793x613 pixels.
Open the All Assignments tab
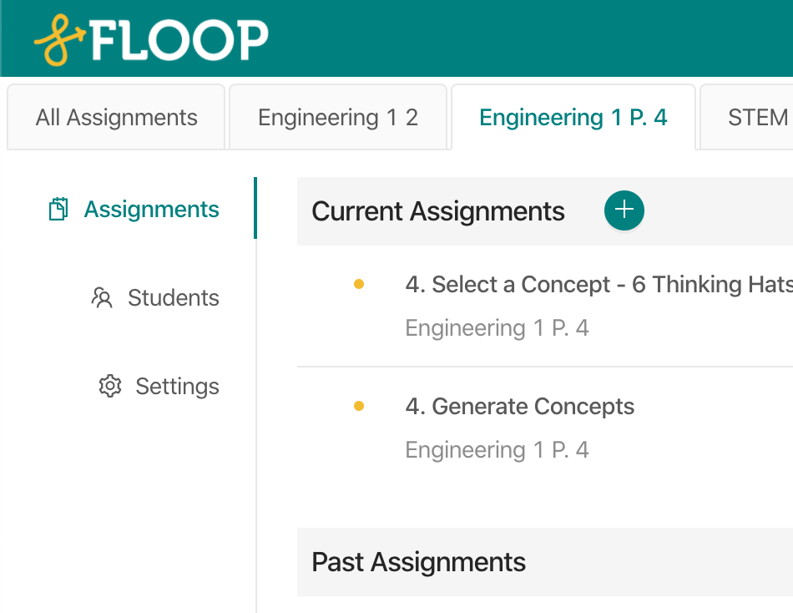116,118
